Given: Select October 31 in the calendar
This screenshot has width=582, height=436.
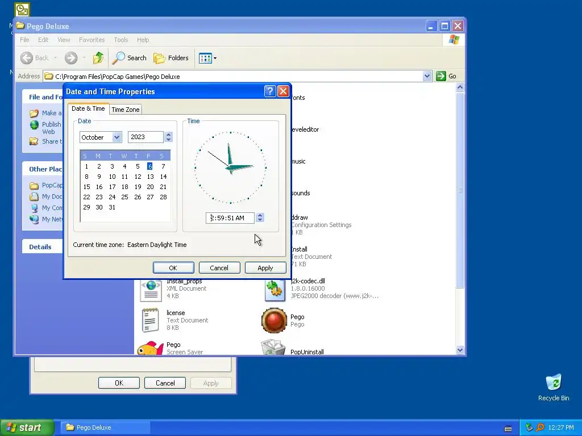Looking at the screenshot, I should click(x=112, y=207).
